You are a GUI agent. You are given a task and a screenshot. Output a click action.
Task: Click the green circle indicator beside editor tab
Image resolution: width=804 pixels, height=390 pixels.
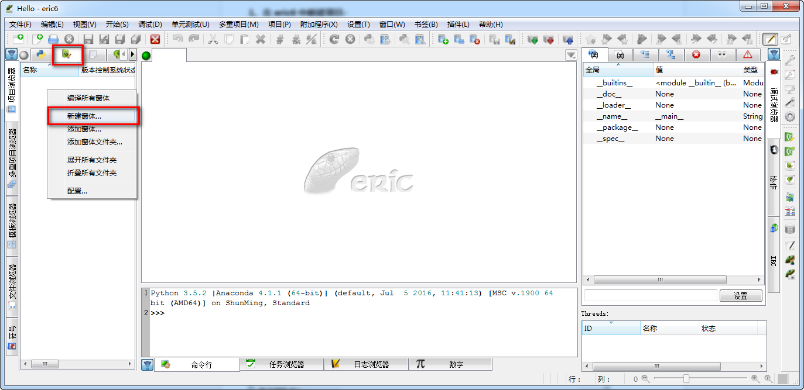[x=146, y=56]
